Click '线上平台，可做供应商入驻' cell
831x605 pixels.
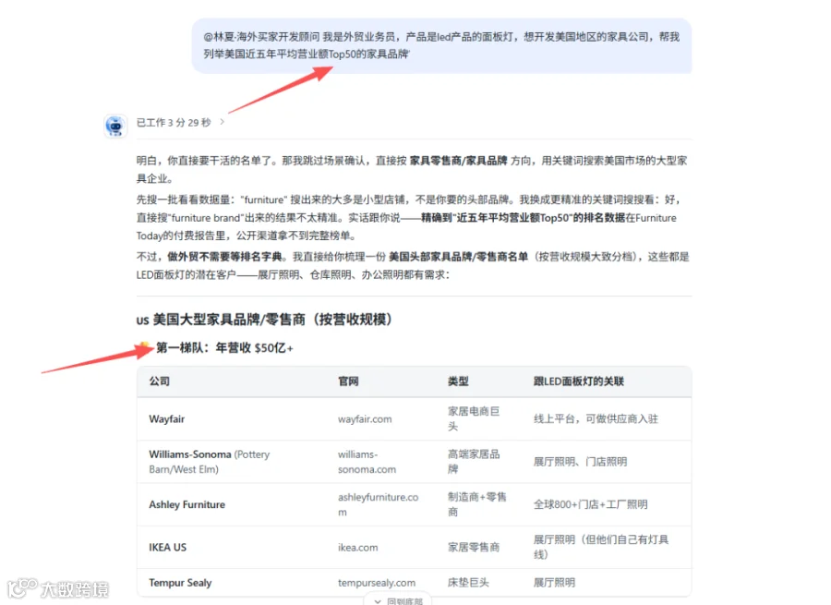point(596,419)
